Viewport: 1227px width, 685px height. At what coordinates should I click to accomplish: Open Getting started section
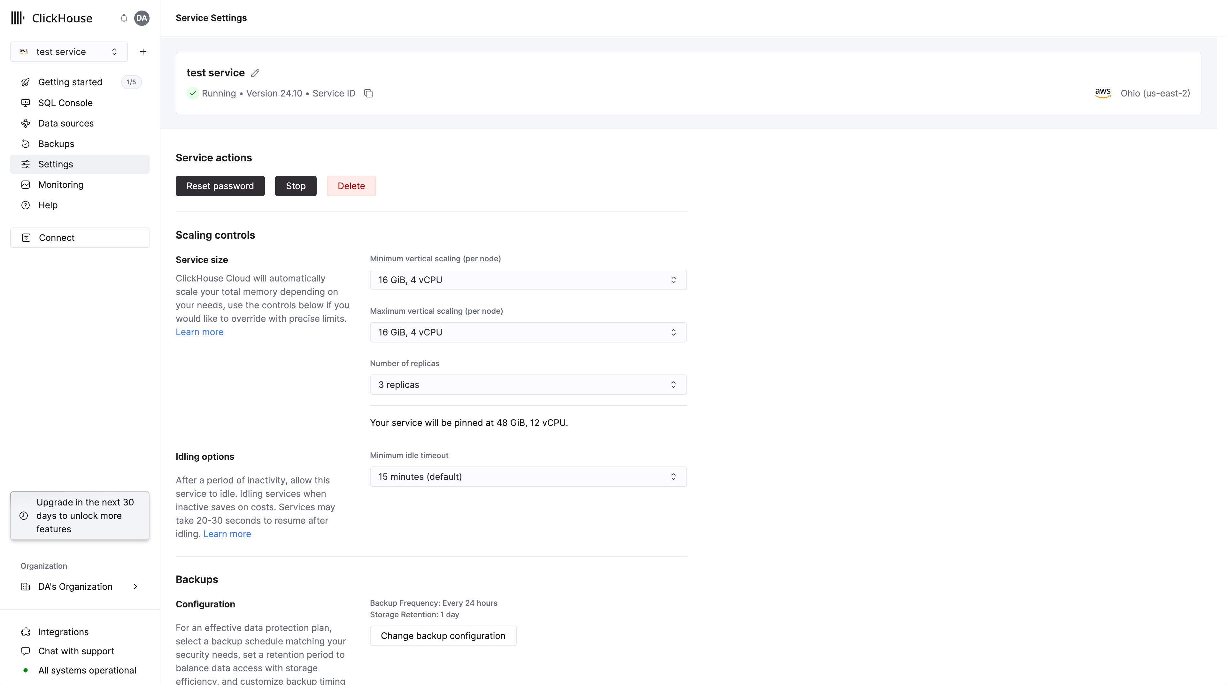71,82
